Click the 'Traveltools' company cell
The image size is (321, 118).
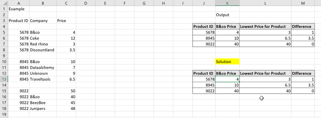tap(43, 79)
